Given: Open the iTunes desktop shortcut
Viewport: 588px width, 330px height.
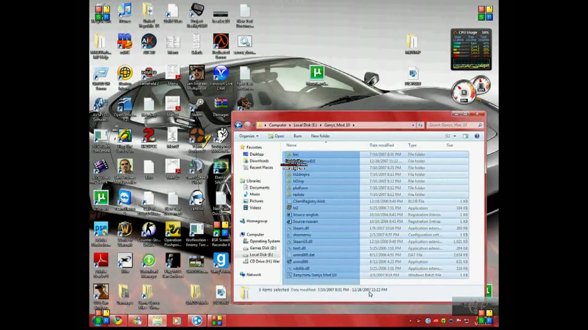Looking at the screenshot, I should tap(124, 12).
